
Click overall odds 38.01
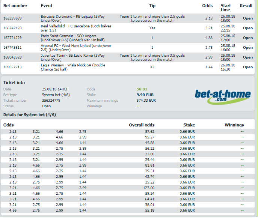click(149, 205)
